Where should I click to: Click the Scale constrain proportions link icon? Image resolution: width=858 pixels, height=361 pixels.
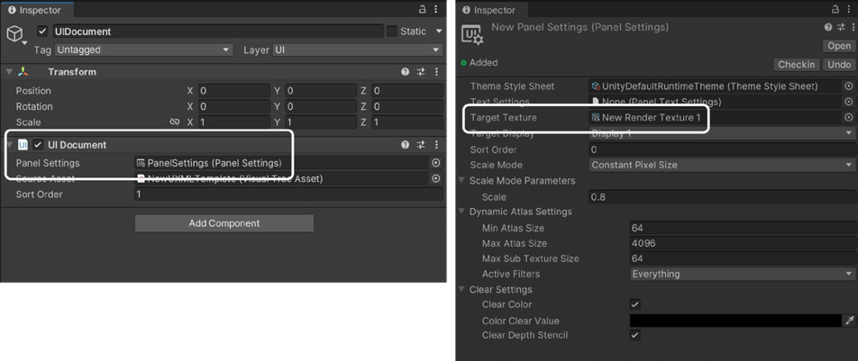[x=175, y=122]
